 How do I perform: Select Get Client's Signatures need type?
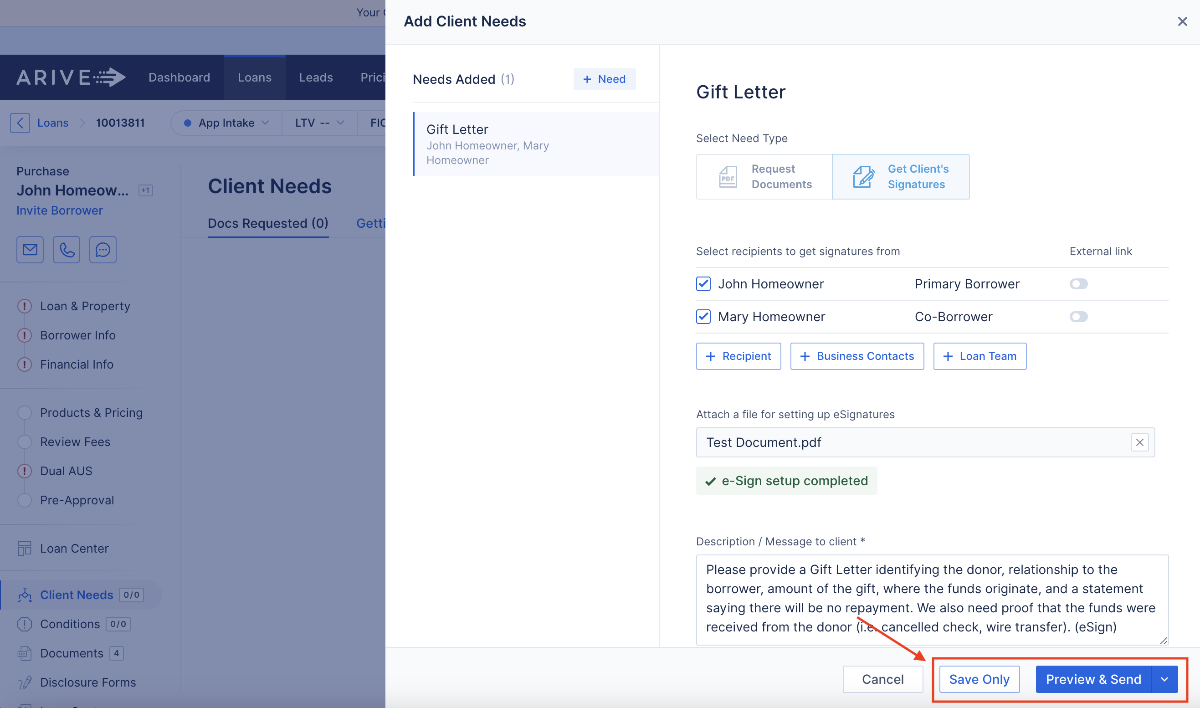pos(901,176)
